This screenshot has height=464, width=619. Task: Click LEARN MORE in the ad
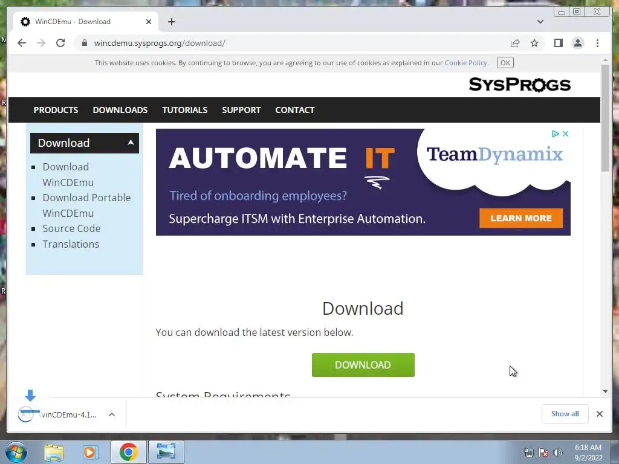(x=521, y=218)
